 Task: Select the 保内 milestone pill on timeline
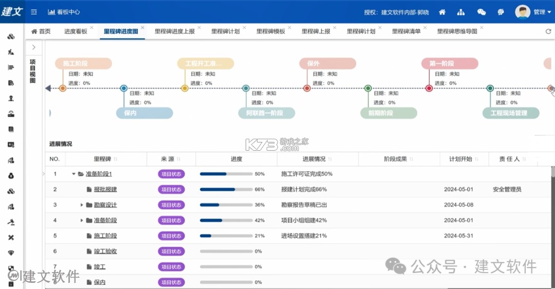click(144, 113)
